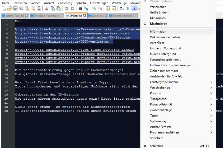
Task: Expand the Zwischenablage submenu
Action: [x=178, y=110]
